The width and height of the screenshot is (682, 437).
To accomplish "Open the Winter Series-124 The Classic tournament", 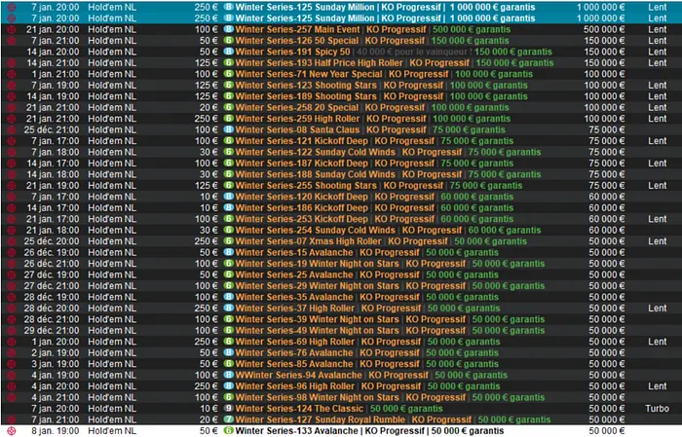I will (x=283, y=408).
